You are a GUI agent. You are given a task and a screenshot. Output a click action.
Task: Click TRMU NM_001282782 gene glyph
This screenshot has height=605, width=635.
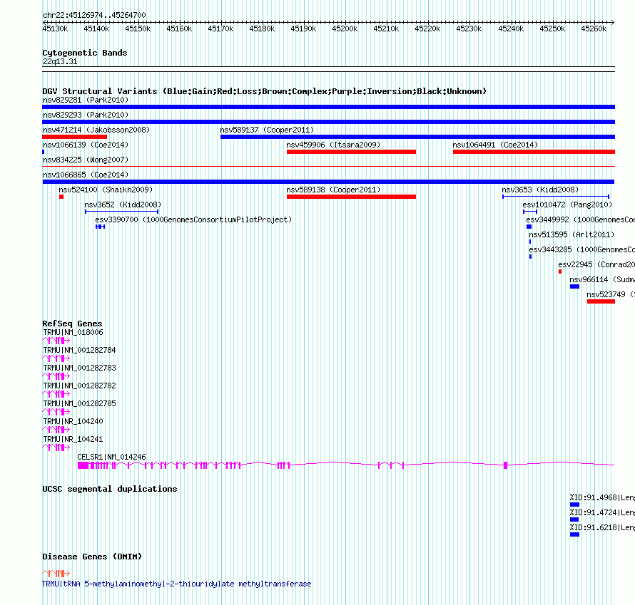(56, 394)
